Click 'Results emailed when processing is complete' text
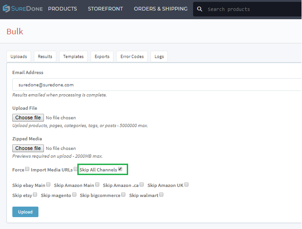Image resolution: width=302 pixels, height=229 pixels. [x=59, y=95]
